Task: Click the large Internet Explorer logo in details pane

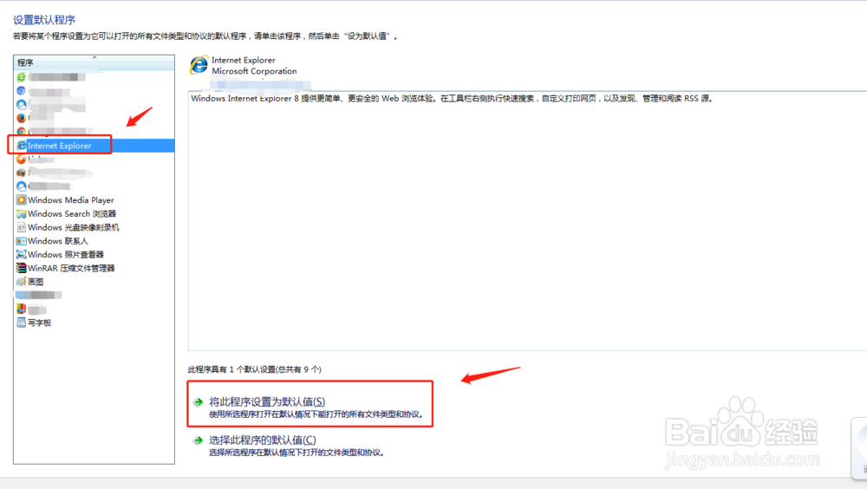Action: pos(199,65)
